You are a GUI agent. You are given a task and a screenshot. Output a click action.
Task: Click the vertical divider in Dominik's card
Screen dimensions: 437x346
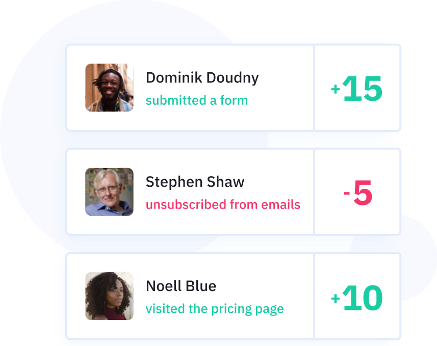point(314,88)
